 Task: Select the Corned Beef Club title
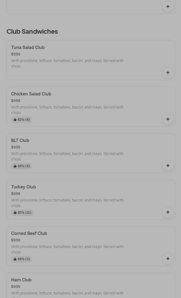coord(29,234)
